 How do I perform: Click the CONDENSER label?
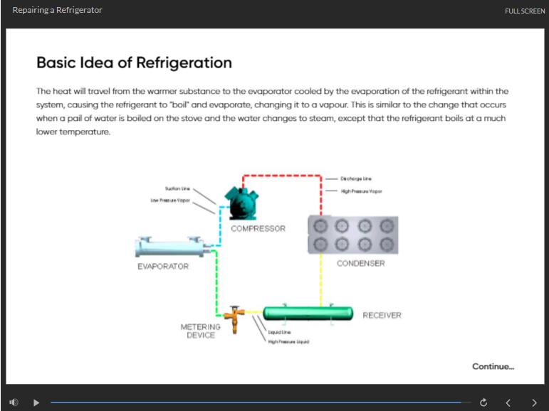coord(360,263)
